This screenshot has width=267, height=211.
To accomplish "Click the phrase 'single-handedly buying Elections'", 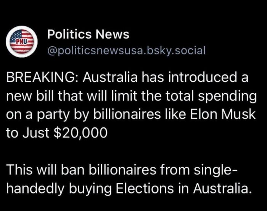I will 121,179.
